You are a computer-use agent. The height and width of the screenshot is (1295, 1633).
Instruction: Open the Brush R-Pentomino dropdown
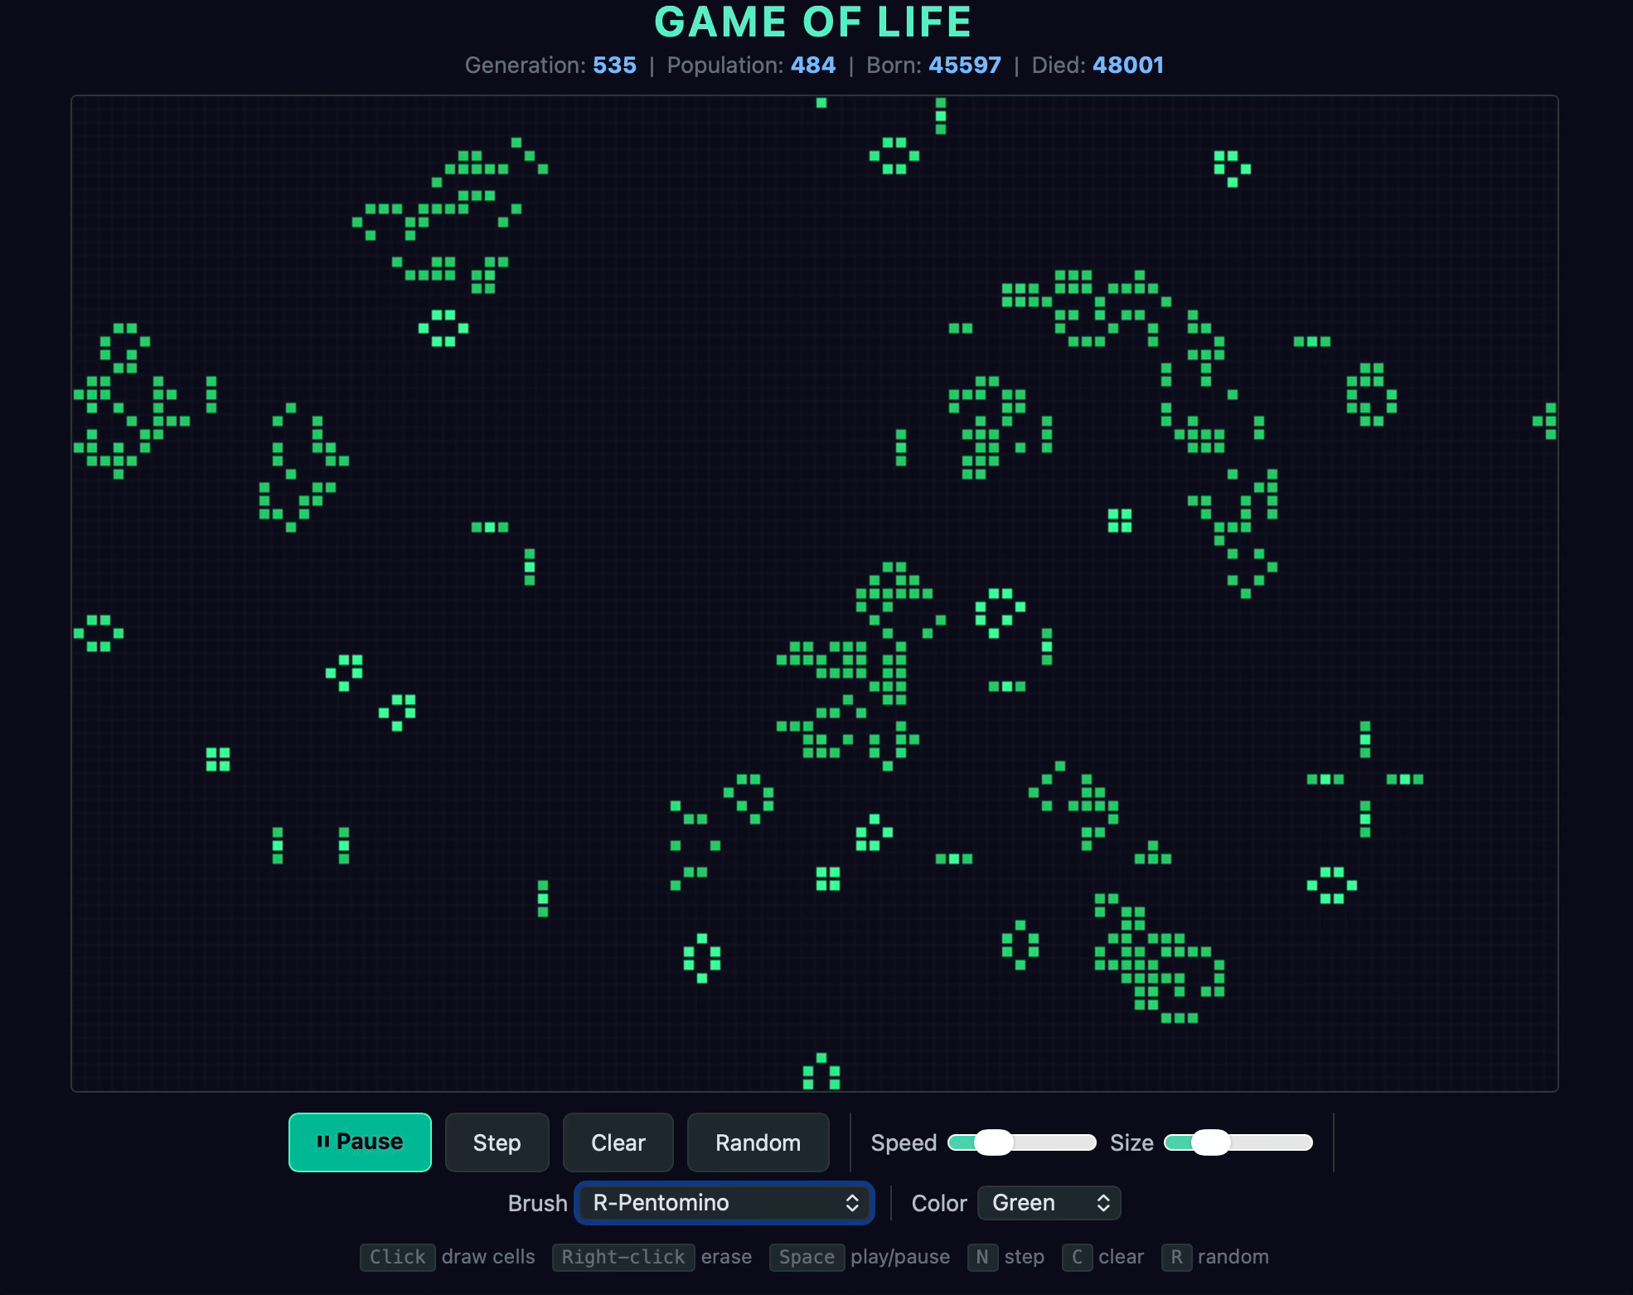pos(724,1203)
